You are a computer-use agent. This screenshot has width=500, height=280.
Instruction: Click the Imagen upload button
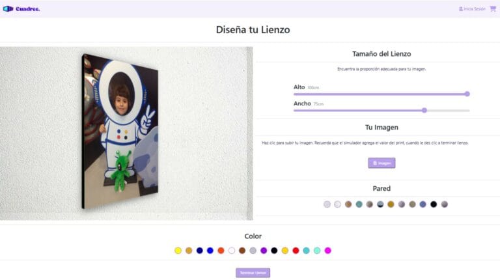click(382, 163)
